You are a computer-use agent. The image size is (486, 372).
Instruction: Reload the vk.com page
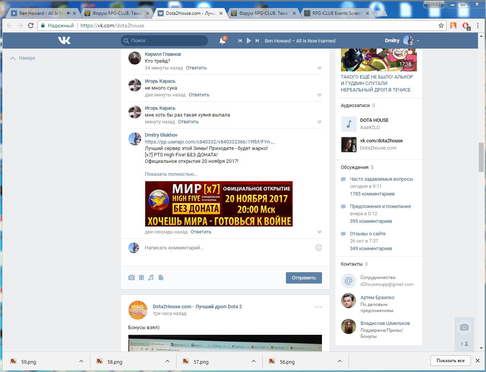[x=31, y=26]
